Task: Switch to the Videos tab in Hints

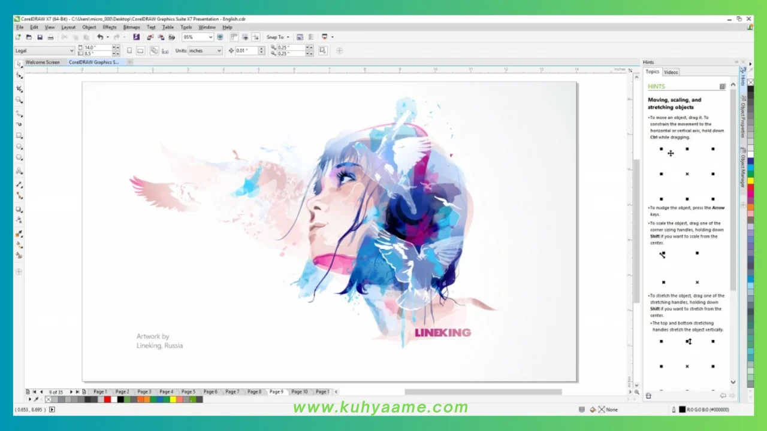Action: click(671, 72)
